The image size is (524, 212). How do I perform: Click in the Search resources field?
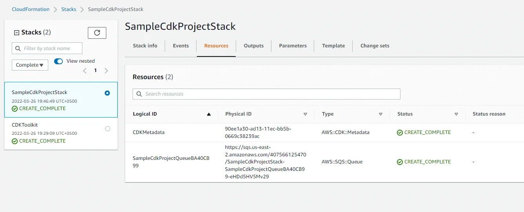point(266,94)
